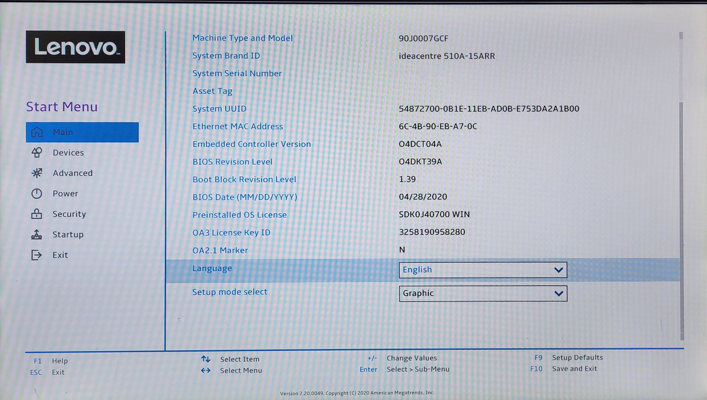Click the Enter Select Sub-Menu hint
707x400 pixels.
pos(404,370)
